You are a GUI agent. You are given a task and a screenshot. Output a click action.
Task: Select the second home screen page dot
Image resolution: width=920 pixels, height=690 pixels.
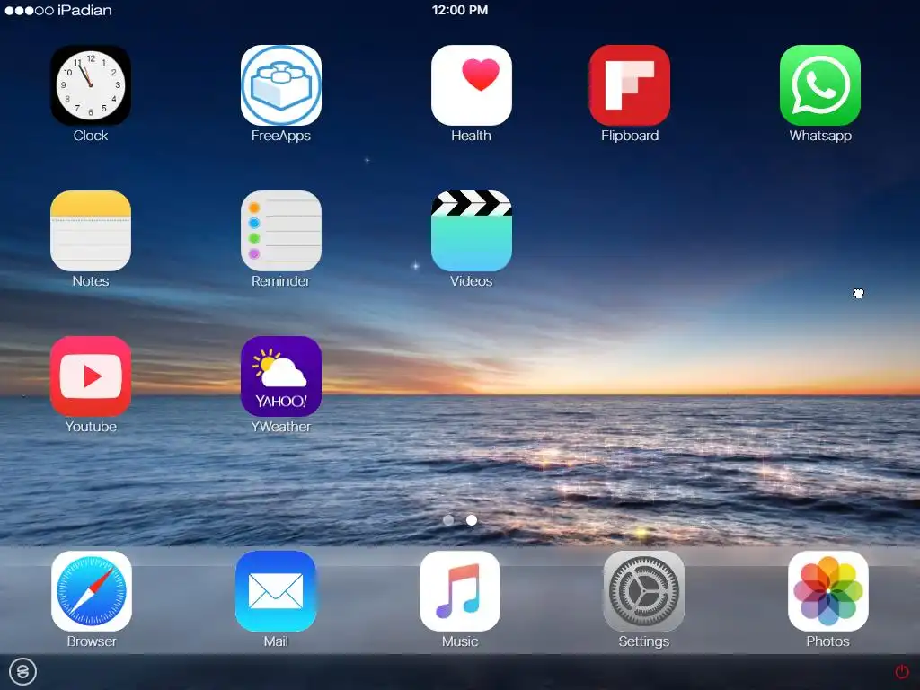(471, 520)
